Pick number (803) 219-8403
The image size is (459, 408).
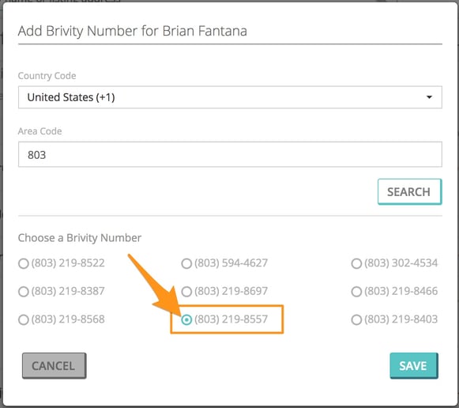(356, 320)
